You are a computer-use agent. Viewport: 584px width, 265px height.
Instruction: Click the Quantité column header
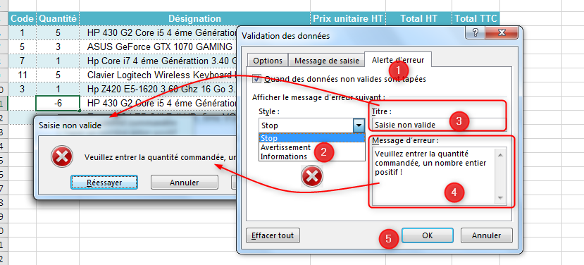tap(58, 18)
